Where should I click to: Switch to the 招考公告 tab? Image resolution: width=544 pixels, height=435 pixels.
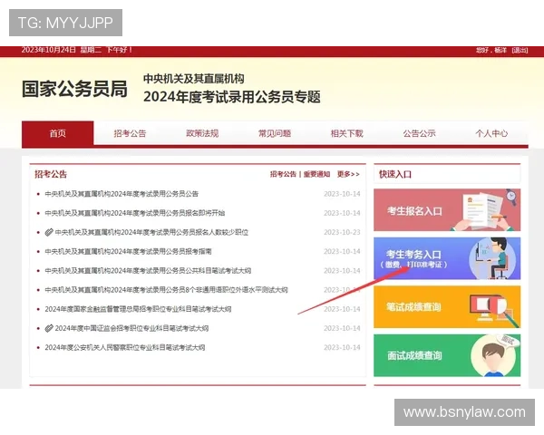130,133
